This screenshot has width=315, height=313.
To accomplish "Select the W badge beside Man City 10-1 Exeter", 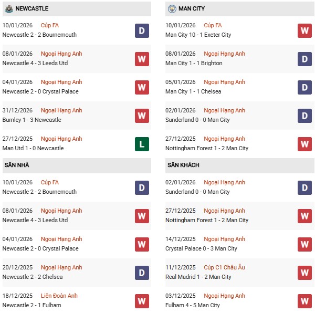I will [x=304, y=30].
